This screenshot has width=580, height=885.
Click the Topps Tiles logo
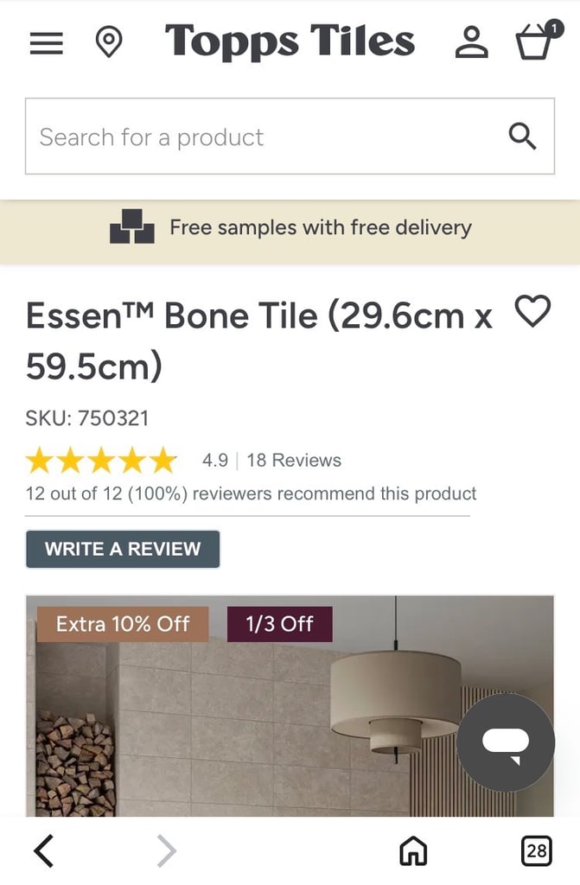pos(290,41)
